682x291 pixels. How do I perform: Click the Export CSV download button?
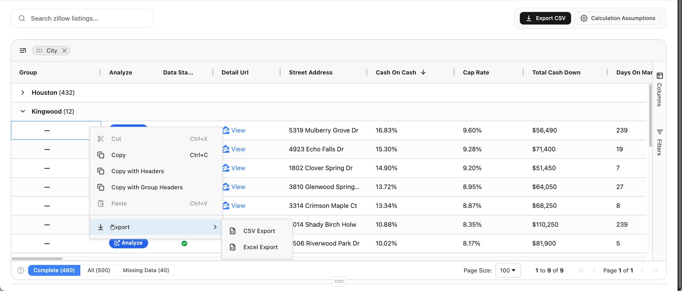(545, 18)
